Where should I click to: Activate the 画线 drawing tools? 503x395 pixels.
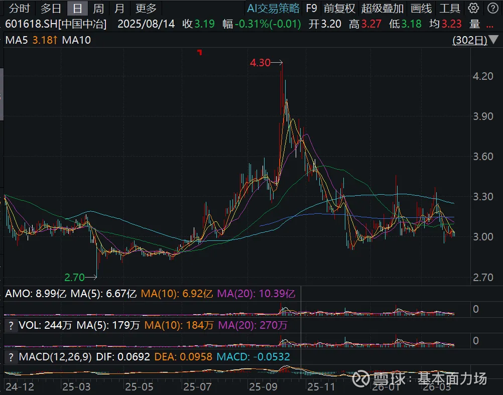tap(421, 9)
